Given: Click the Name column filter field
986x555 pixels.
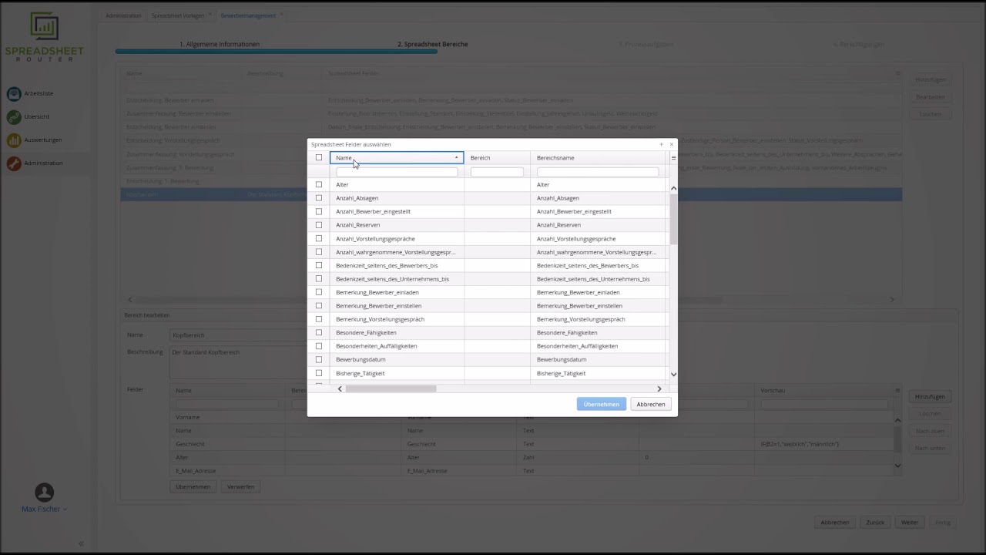Looking at the screenshot, I should (x=397, y=172).
